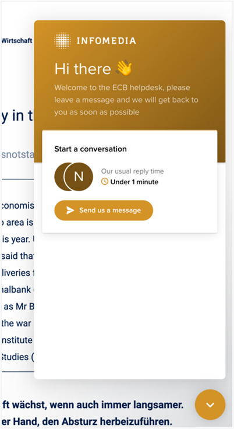Click the clock icon beside reply time
The image size is (234, 429).
105,182
